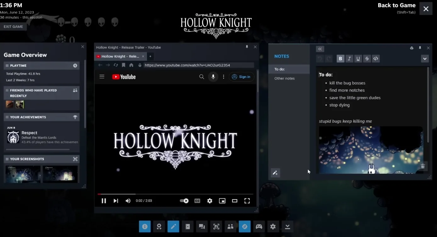
Task: Open the Your Achievements section header
Action: 42,117
